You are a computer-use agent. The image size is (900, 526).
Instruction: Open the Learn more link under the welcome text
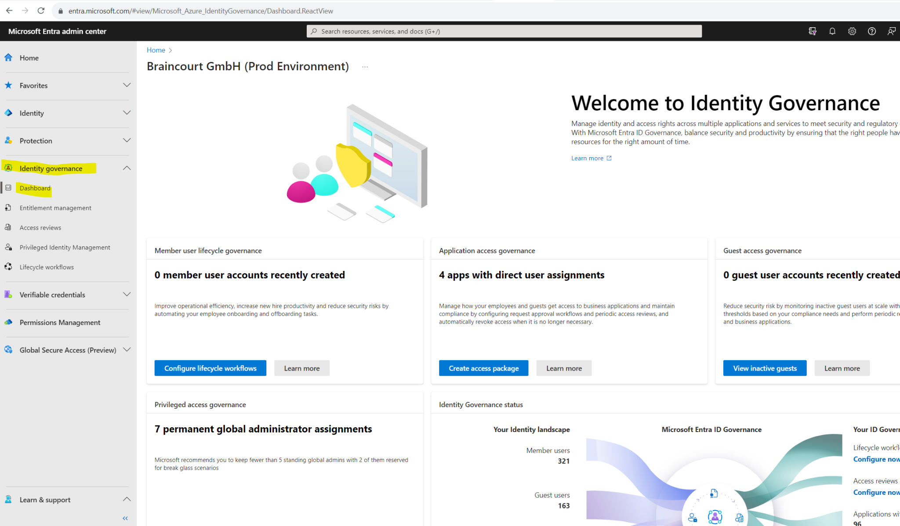point(588,158)
